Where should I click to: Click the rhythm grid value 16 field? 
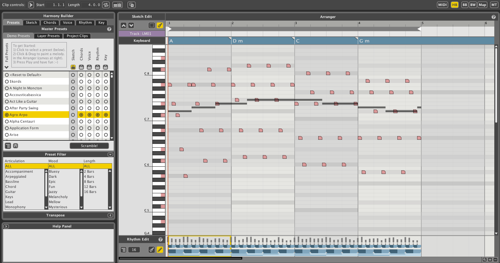[134, 250]
